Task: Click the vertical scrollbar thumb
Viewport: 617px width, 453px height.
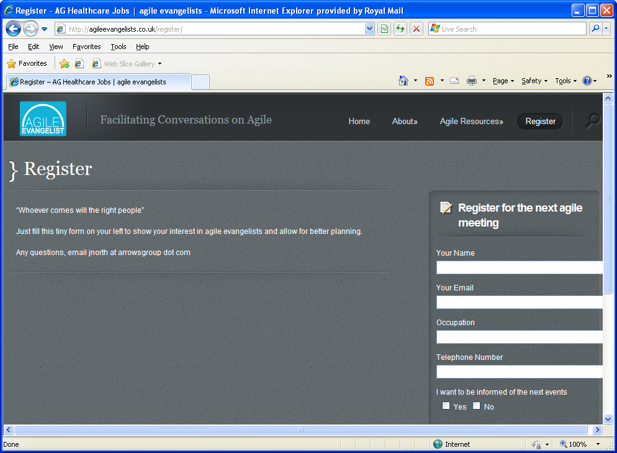Action: coord(608,199)
